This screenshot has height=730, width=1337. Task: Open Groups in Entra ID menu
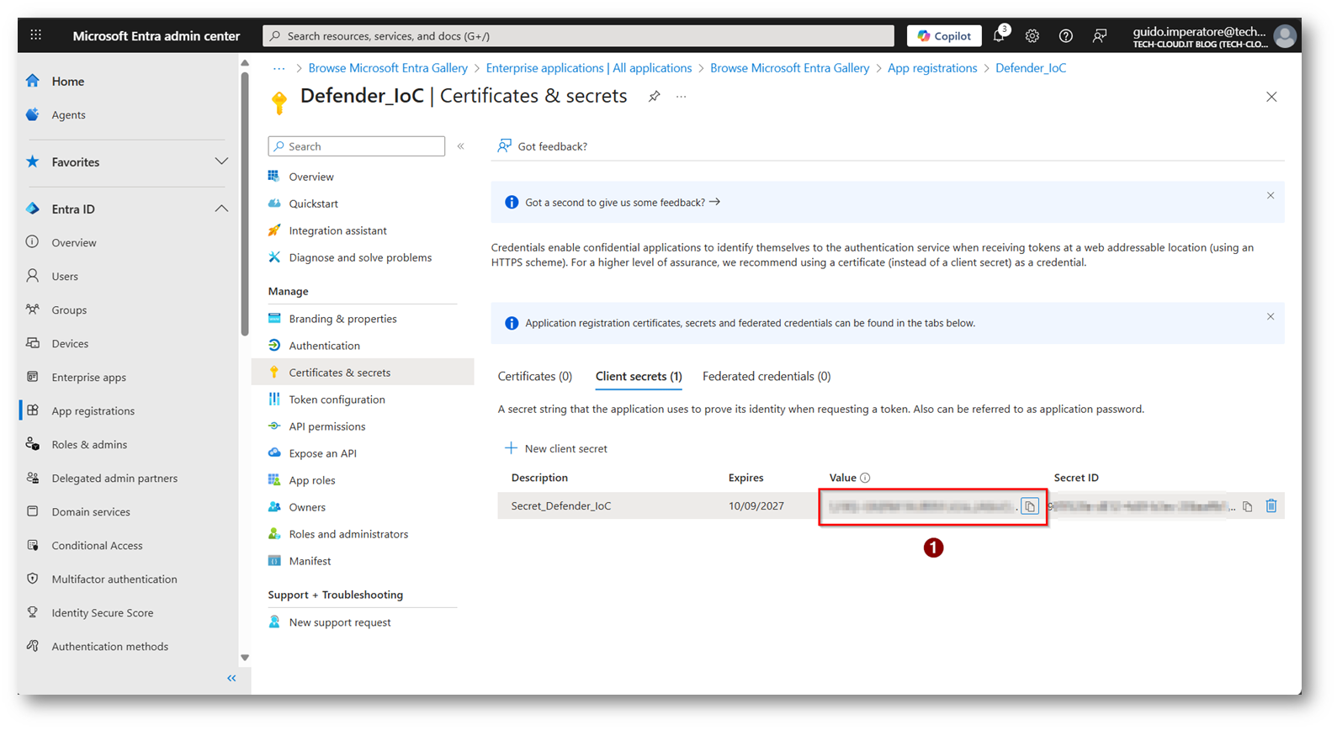pos(69,309)
